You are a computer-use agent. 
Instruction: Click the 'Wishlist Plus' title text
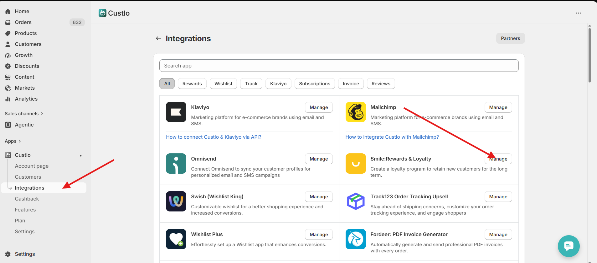tap(207, 235)
